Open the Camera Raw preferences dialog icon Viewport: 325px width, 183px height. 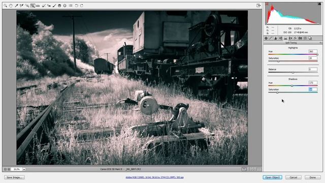pos(71,6)
